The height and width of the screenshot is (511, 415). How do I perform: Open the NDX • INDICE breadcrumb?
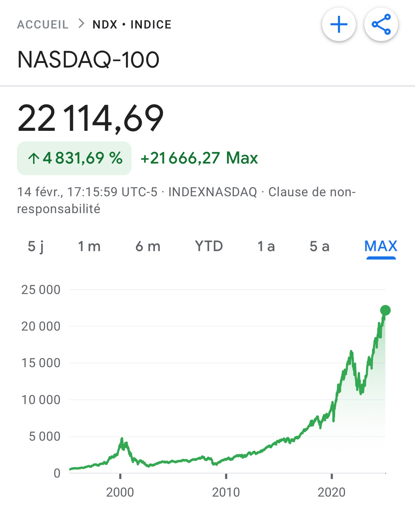tap(132, 25)
